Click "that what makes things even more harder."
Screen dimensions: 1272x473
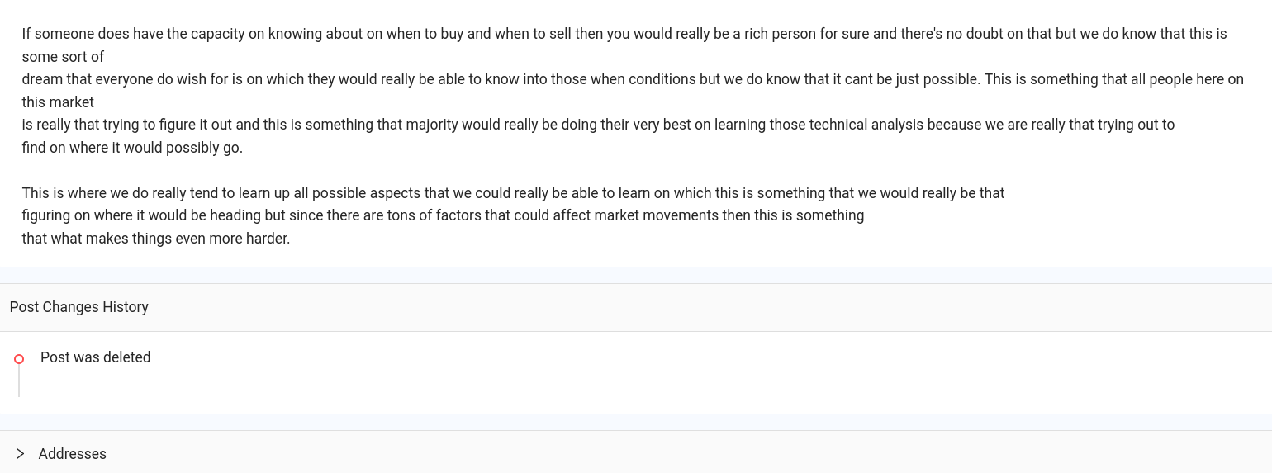(x=156, y=239)
